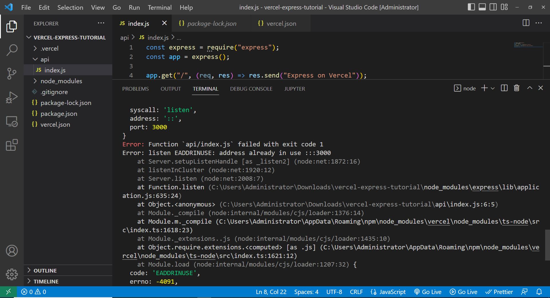The height and width of the screenshot is (298, 550).
Task: Open Run and Debug view
Action: (12, 98)
